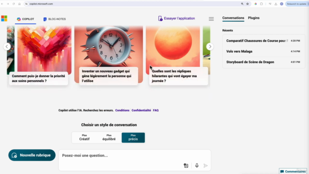Switch to the BLOC-NOTES tab
The image size is (309, 174).
(x=55, y=19)
